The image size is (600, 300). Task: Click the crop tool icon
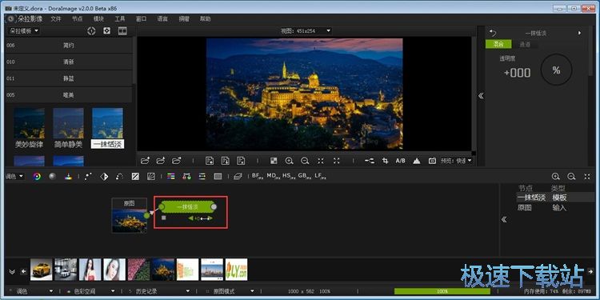386,161
